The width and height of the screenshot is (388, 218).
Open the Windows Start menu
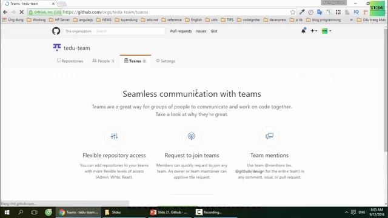tap(7, 213)
